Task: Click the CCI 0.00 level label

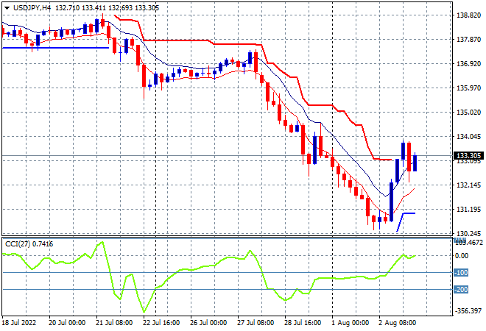Action: [462, 256]
